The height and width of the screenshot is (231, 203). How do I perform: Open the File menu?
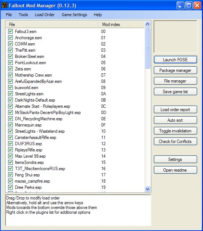[9, 15]
